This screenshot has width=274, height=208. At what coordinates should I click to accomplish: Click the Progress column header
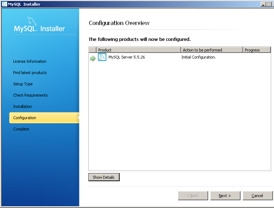click(x=257, y=50)
